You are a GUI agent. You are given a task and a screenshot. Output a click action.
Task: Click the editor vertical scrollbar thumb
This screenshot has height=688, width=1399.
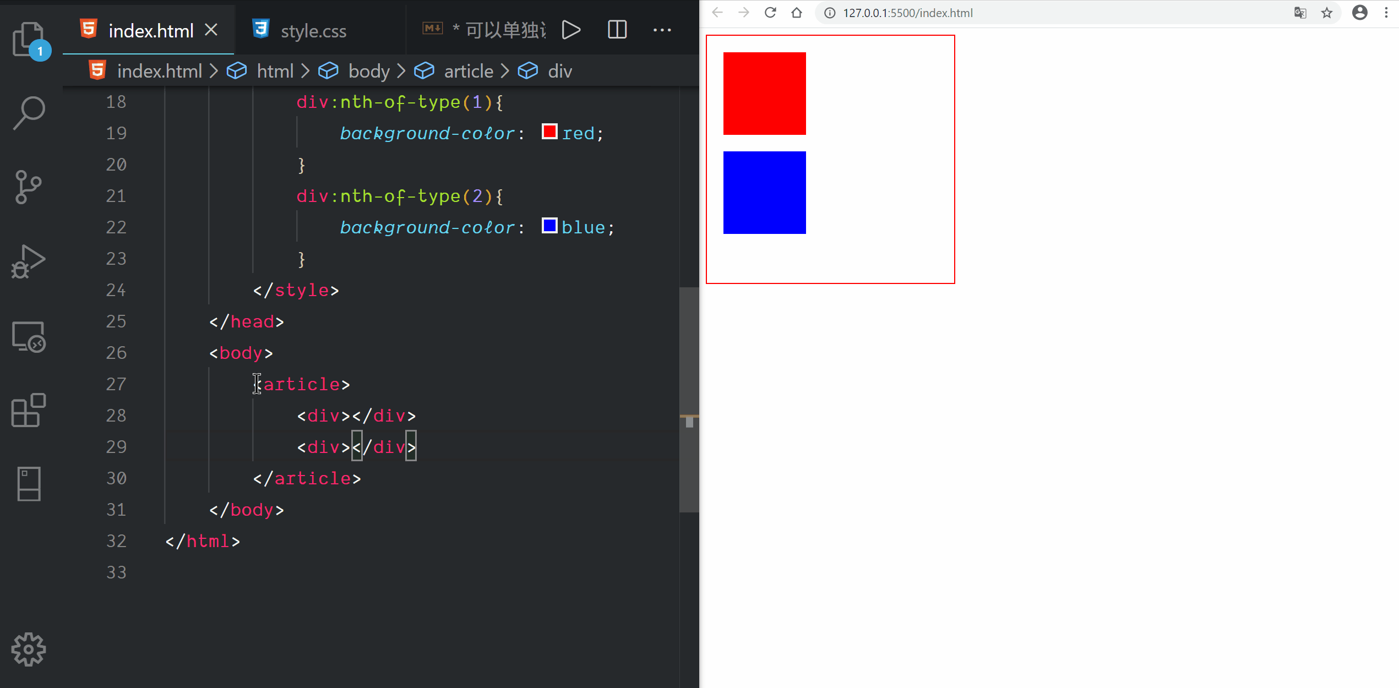689,400
